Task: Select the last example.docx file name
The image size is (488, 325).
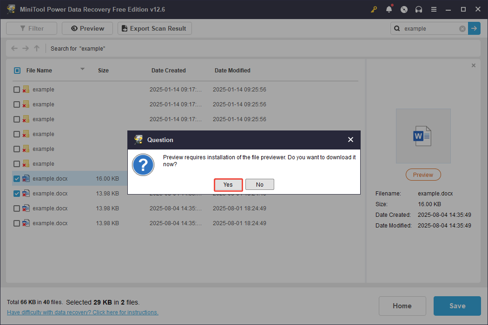Action: (x=50, y=223)
